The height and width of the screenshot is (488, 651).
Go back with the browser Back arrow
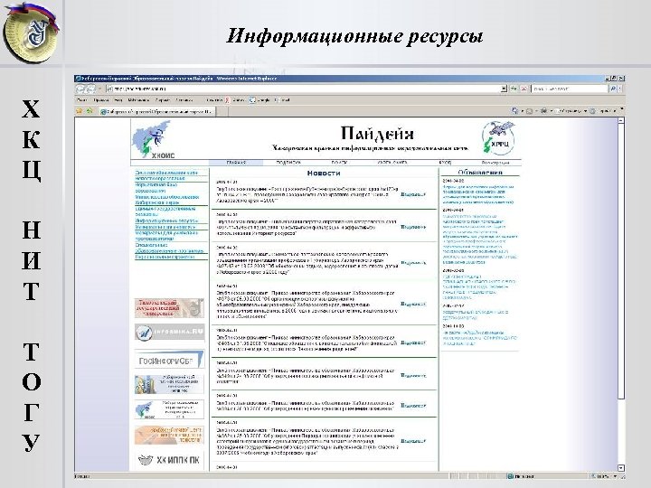(x=80, y=89)
